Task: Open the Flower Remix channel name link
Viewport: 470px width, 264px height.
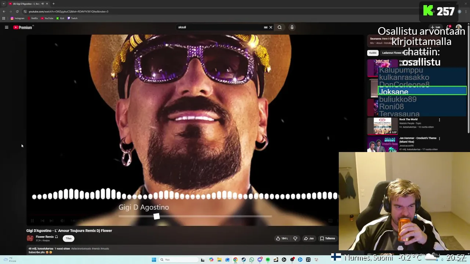Action: [45, 237]
